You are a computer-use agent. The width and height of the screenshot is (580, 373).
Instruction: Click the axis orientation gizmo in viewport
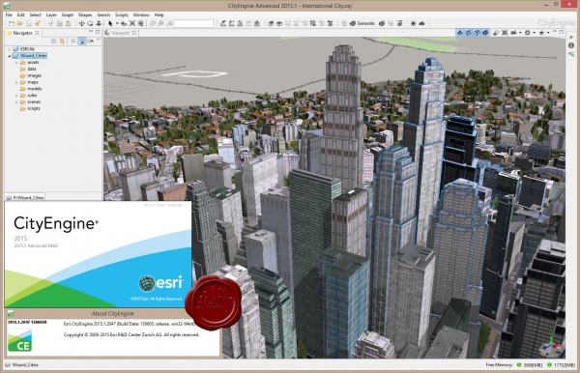551,345
